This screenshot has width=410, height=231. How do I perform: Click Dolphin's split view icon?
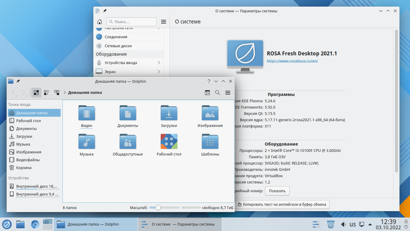tap(207, 92)
